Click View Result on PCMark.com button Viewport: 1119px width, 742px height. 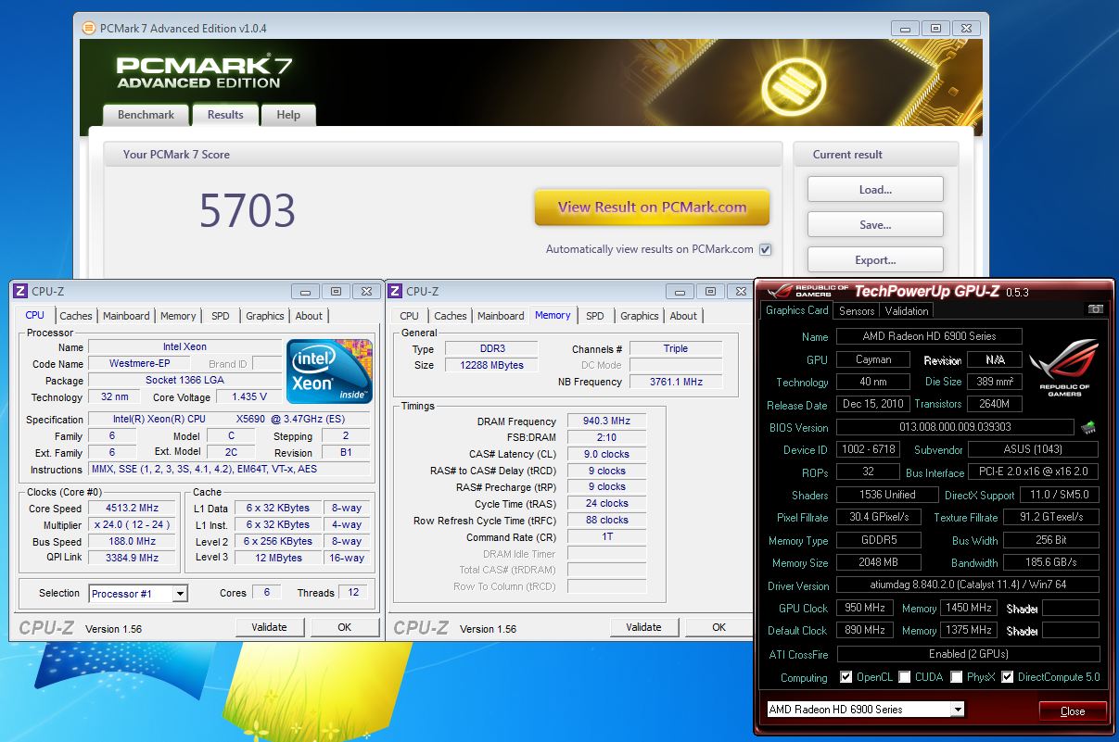[652, 208]
